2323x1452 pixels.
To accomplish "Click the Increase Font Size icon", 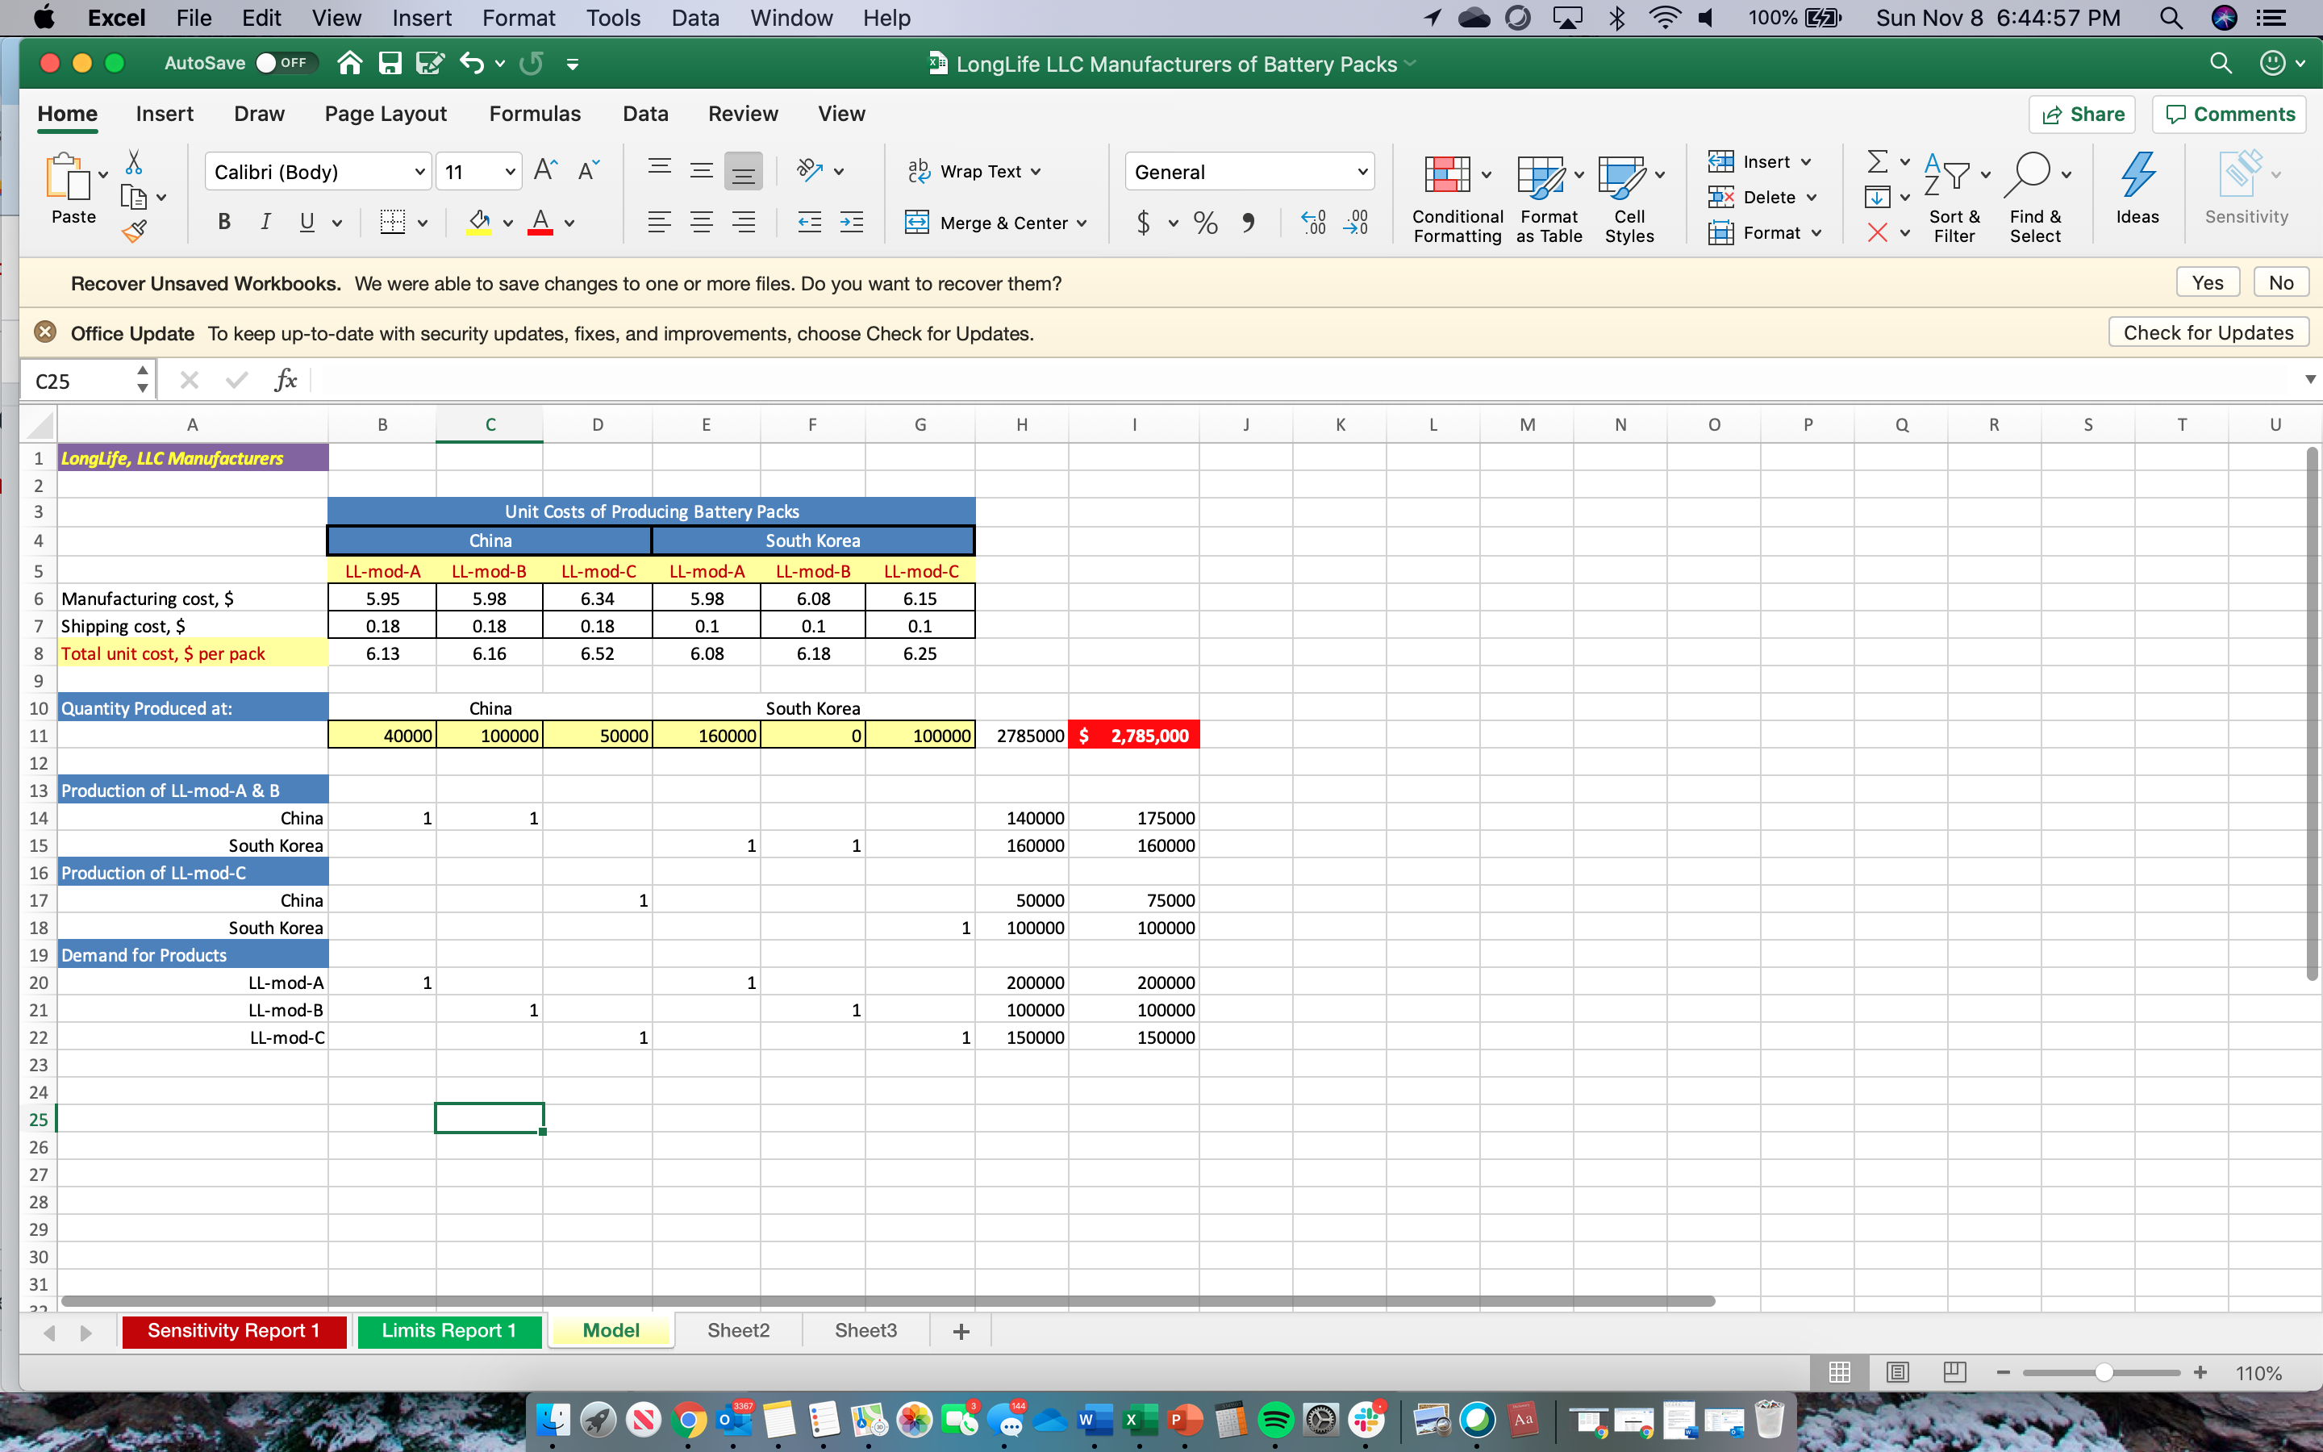I will [x=545, y=171].
